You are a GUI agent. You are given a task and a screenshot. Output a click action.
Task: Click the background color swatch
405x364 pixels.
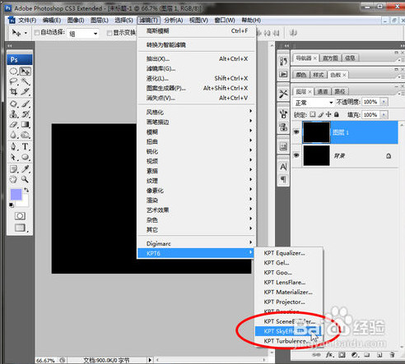24,202
